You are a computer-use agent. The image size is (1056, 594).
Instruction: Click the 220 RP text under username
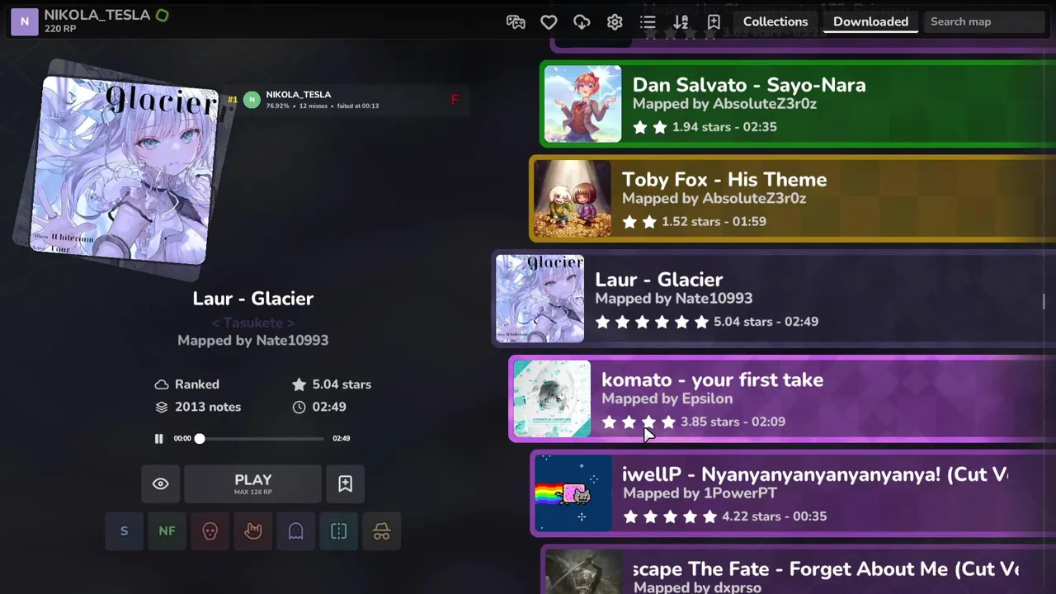(60, 29)
